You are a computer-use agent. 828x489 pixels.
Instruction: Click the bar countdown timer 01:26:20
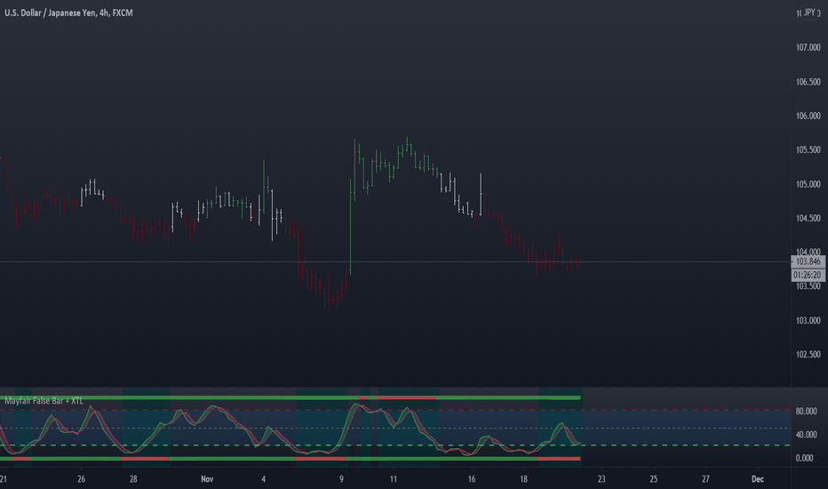(808, 275)
